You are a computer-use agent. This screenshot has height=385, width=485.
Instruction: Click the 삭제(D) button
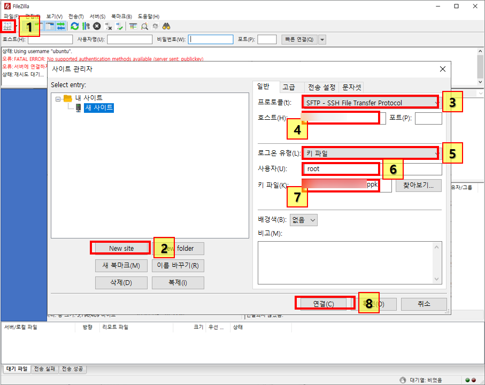tap(121, 283)
